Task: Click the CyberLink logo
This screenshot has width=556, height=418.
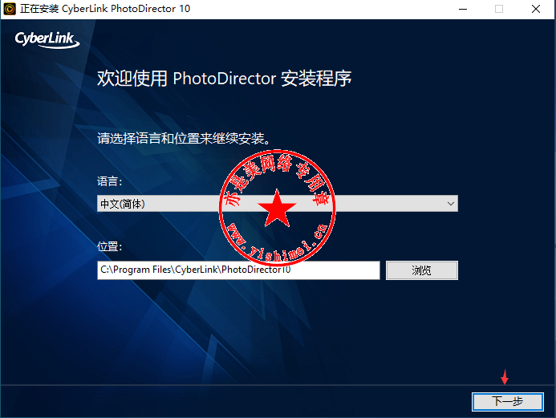Action: 47,39
